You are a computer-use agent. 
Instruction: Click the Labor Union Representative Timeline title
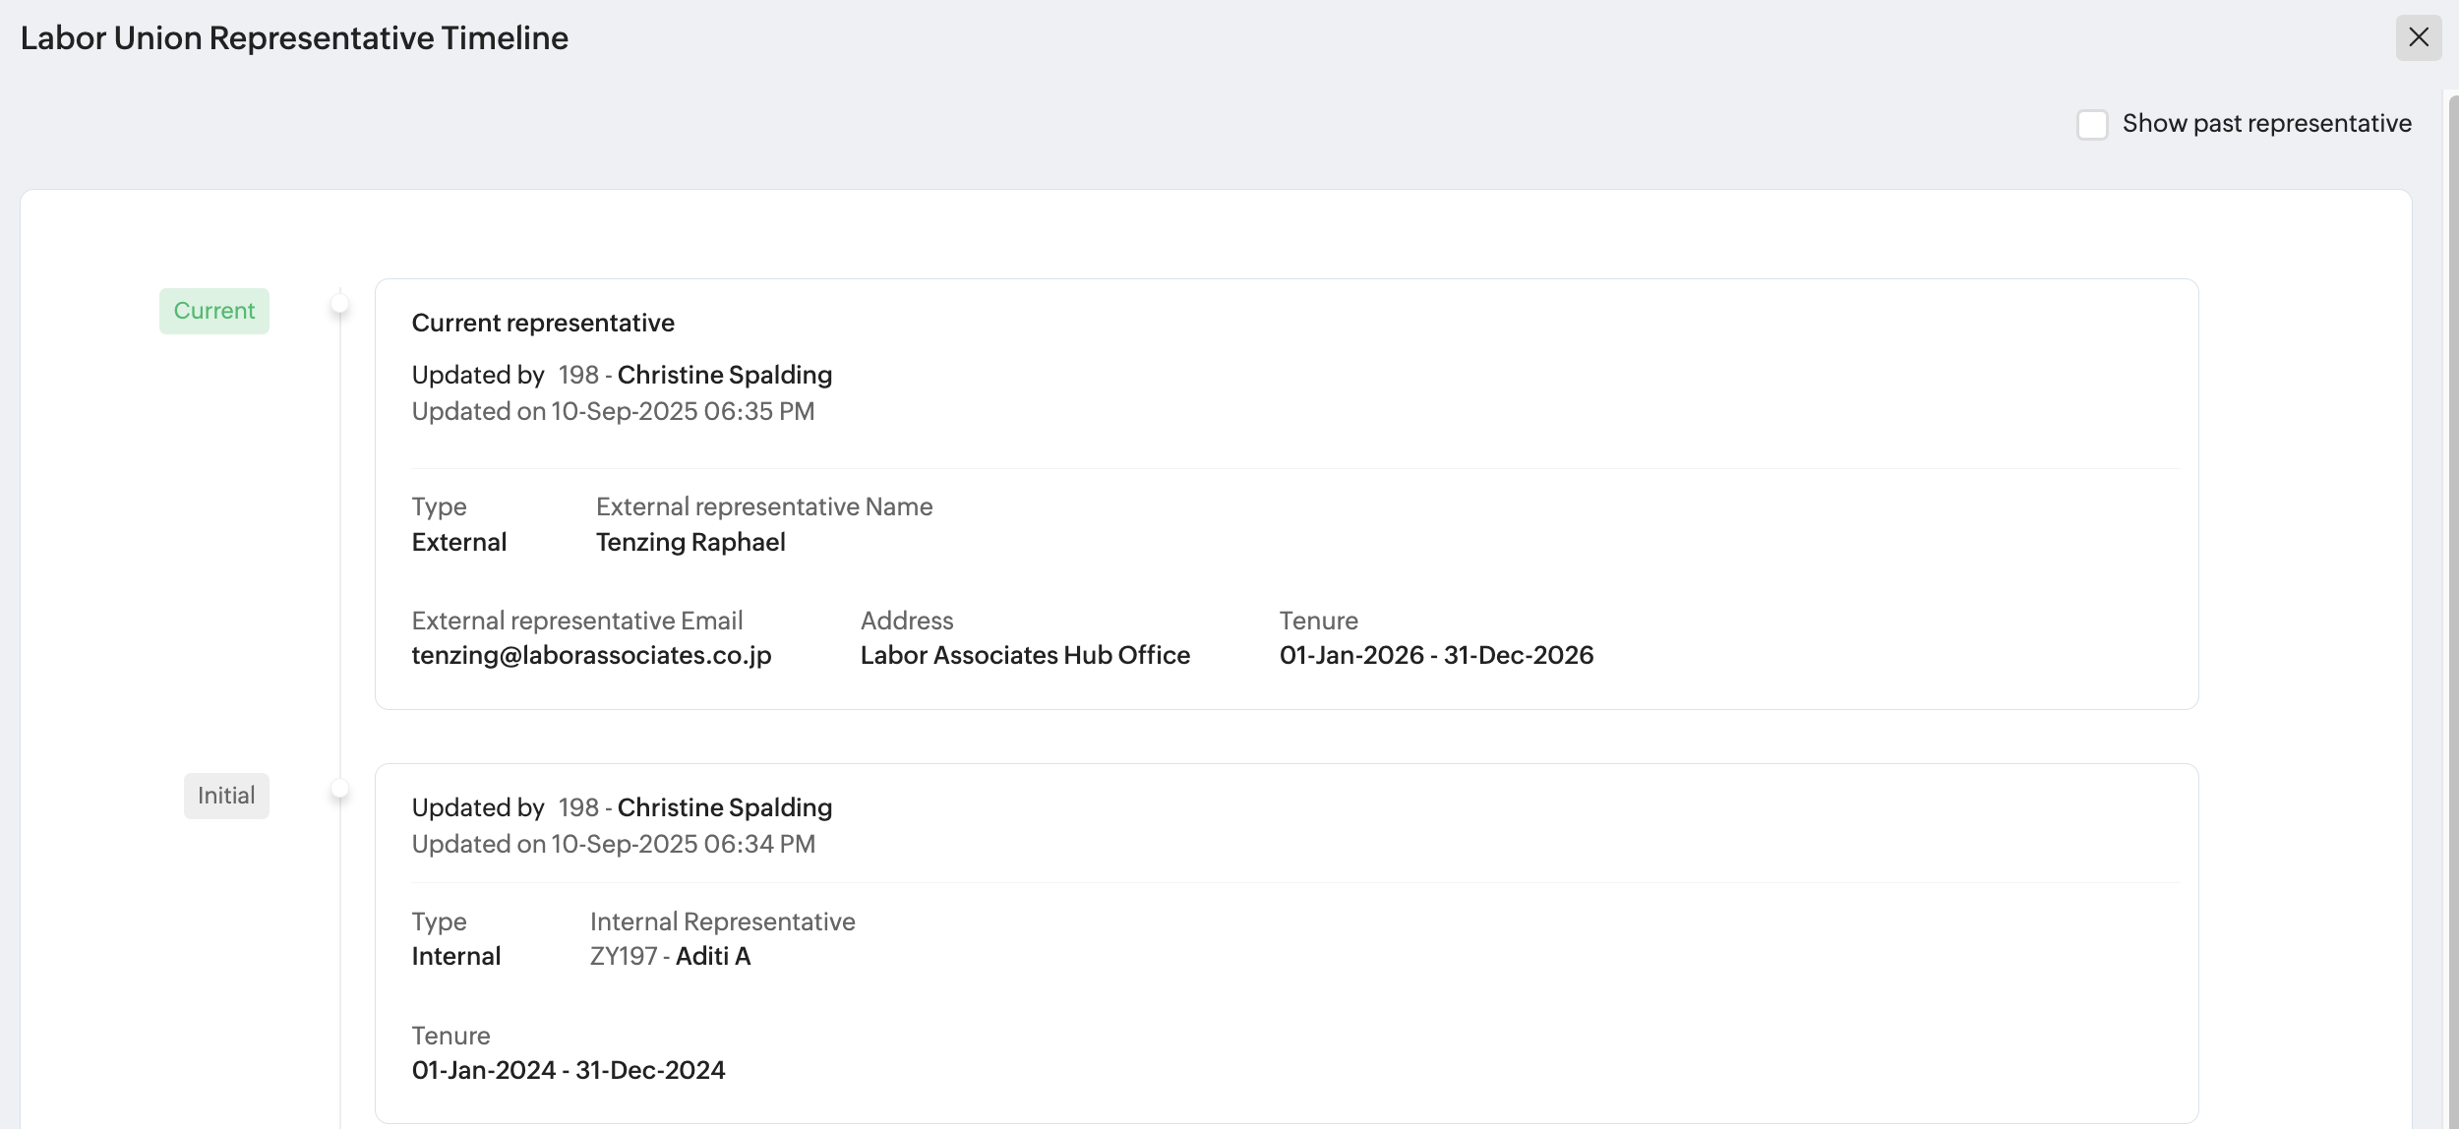pyautogui.click(x=294, y=38)
